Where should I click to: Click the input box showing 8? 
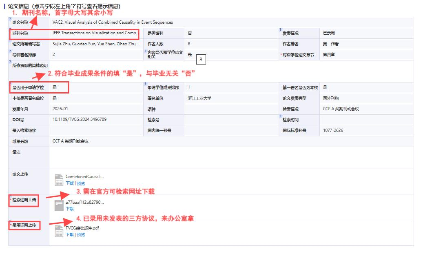click(201, 60)
